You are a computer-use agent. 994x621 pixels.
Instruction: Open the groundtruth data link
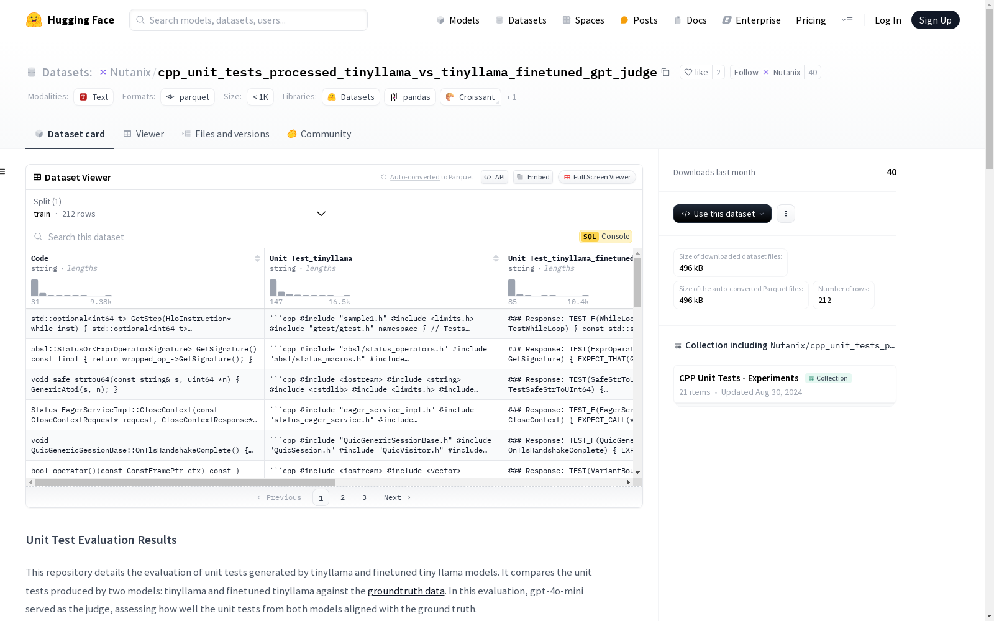[x=406, y=591]
